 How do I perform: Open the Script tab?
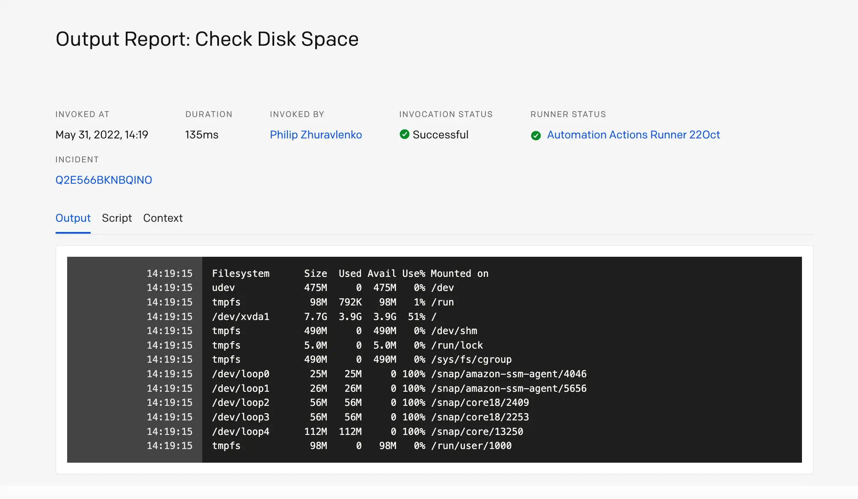[x=117, y=218]
